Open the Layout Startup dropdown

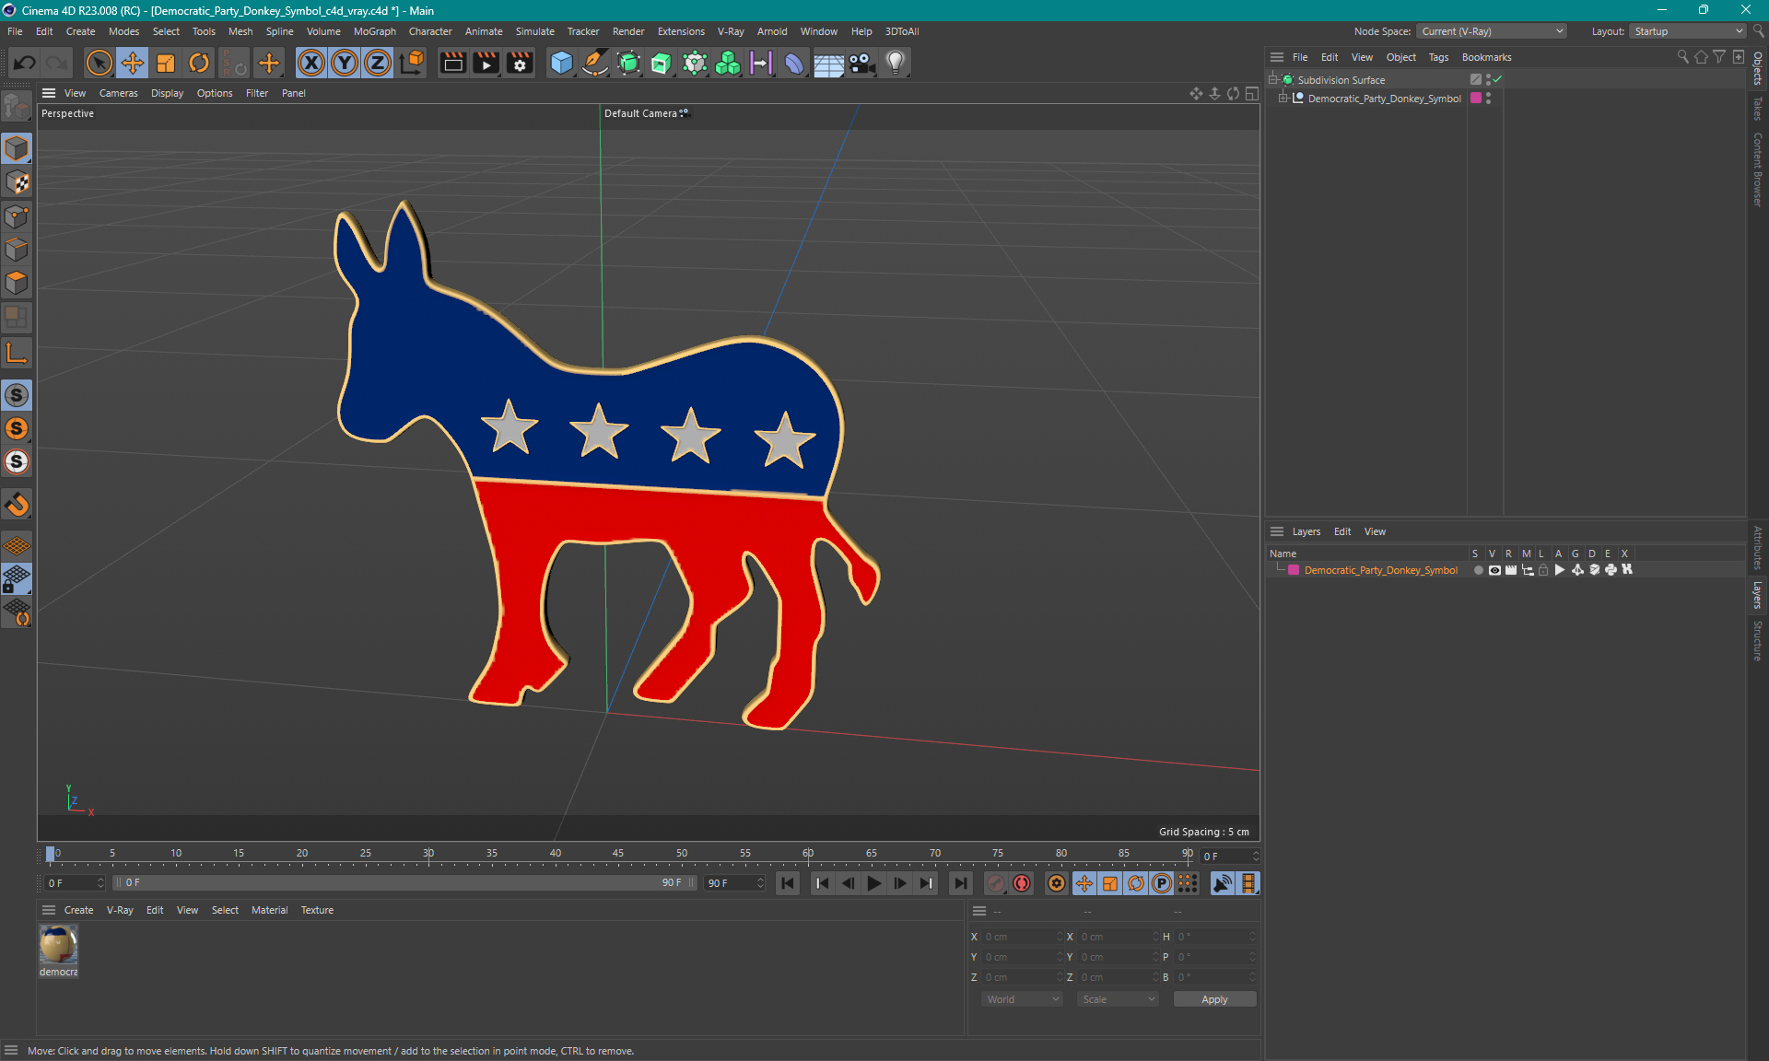[x=1688, y=31]
